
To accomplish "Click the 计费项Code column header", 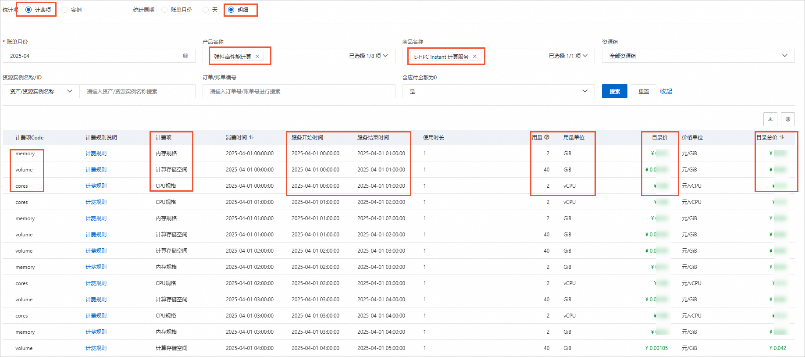I will [29, 138].
